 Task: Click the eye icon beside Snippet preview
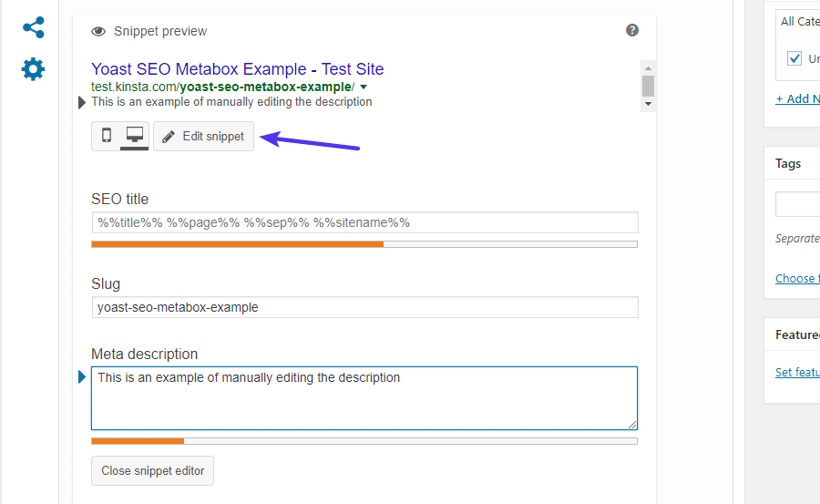[98, 31]
